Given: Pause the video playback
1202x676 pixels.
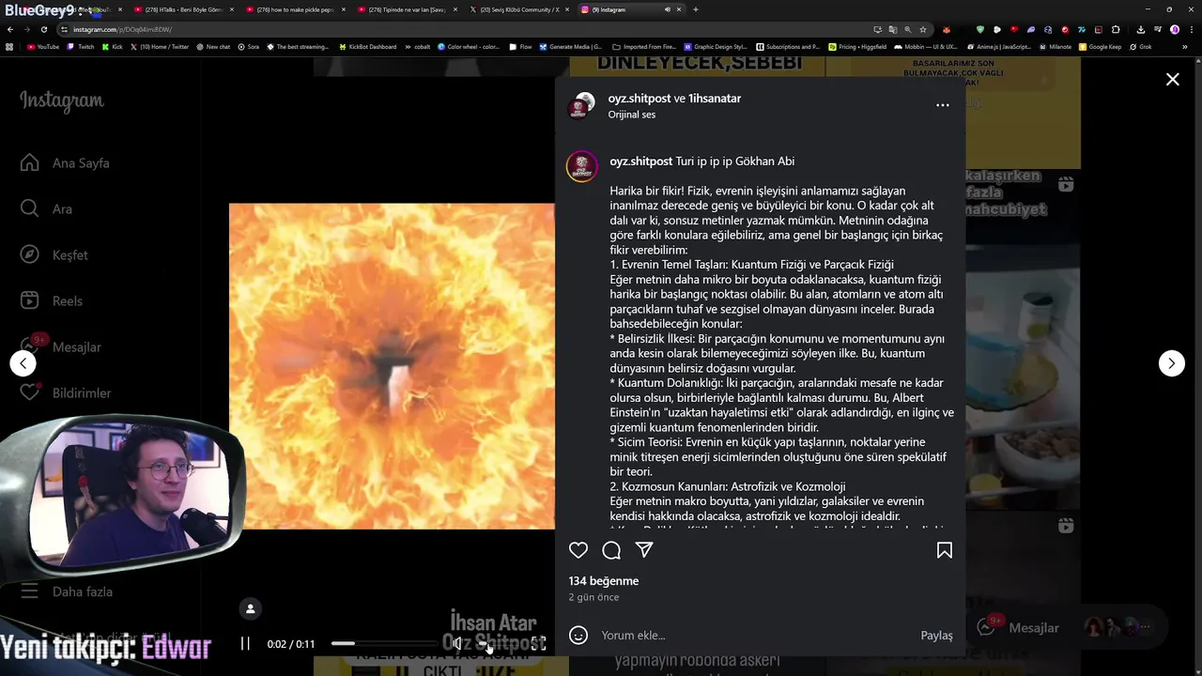Looking at the screenshot, I should (x=245, y=644).
